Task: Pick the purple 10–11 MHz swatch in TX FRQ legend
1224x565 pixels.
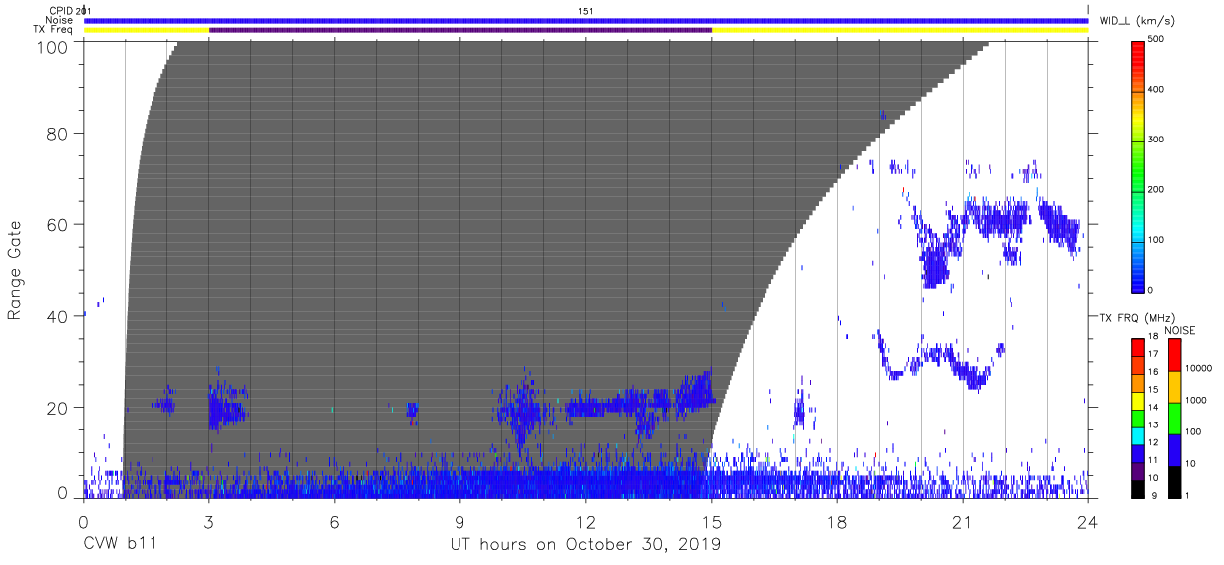Action: [x=1138, y=470]
